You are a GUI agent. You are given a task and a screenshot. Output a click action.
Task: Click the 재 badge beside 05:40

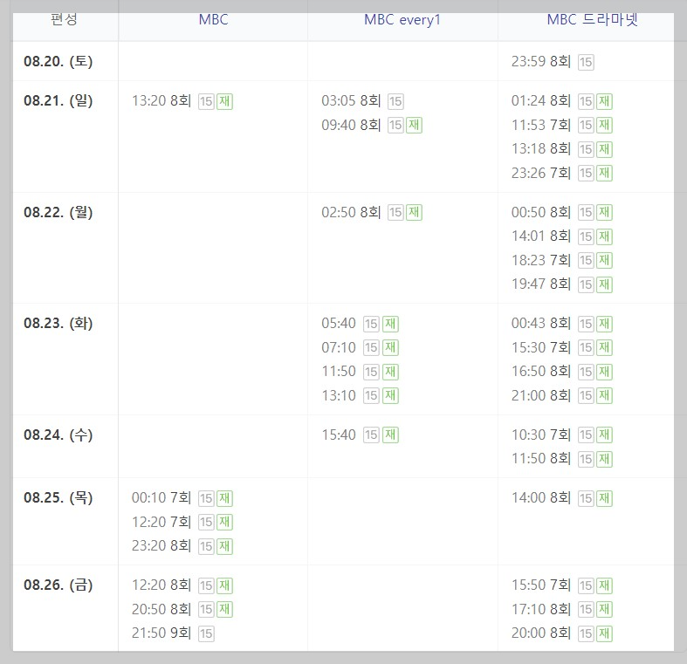tap(390, 324)
